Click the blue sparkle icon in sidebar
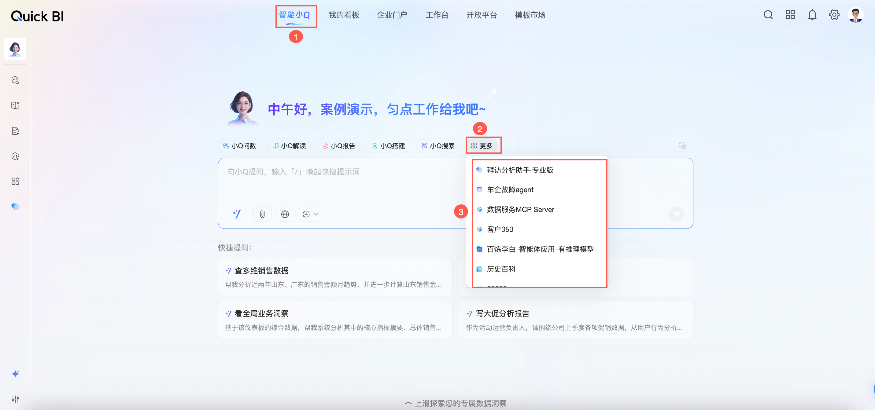Viewport: 875px width, 410px height. (x=15, y=374)
